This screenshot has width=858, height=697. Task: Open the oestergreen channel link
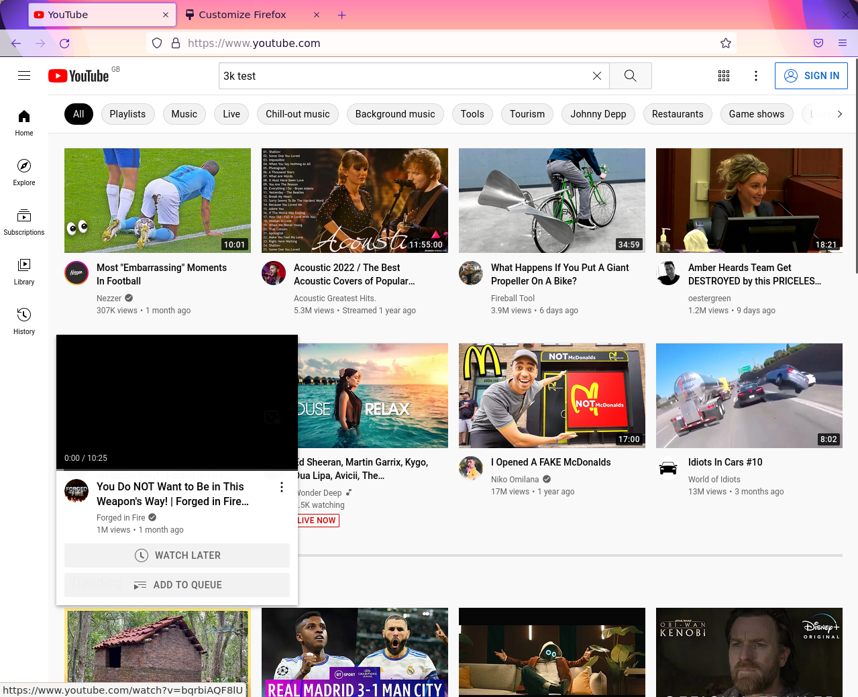pyautogui.click(x=710, y=299)
